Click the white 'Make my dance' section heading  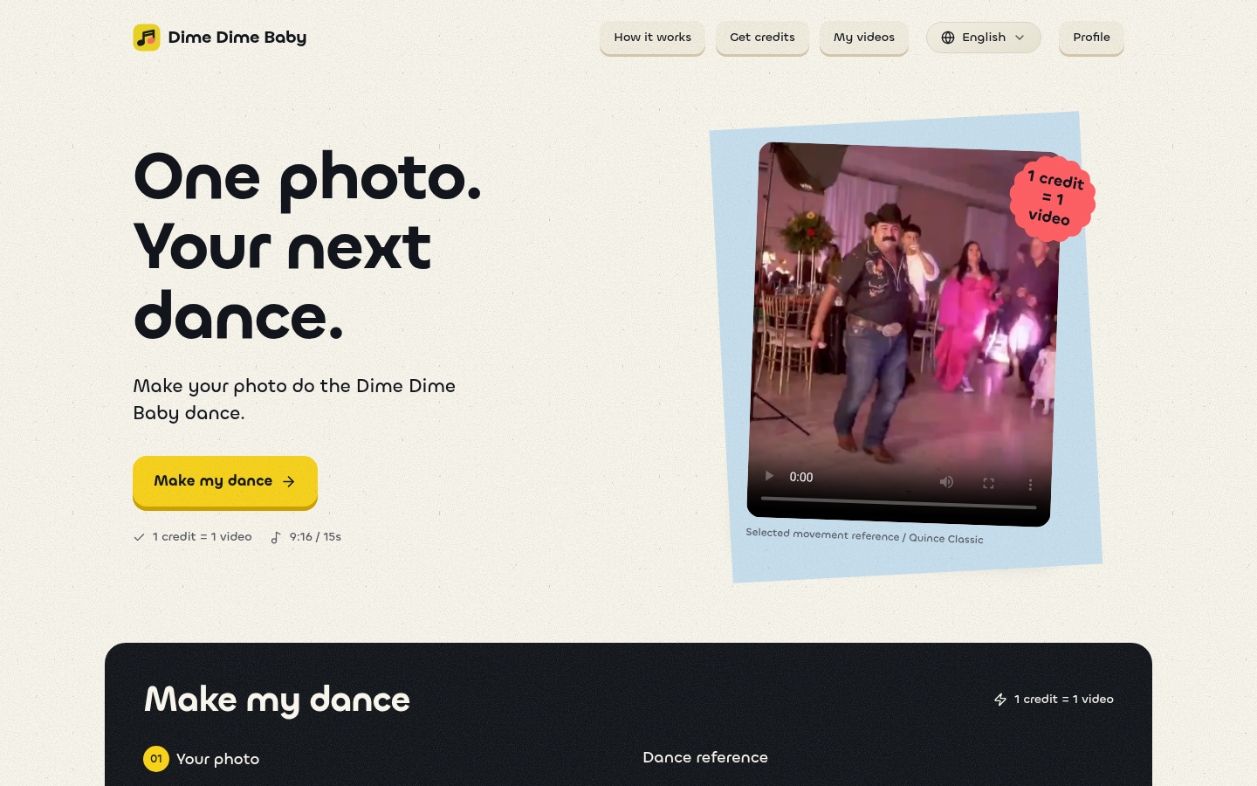[x=277, y=700]
